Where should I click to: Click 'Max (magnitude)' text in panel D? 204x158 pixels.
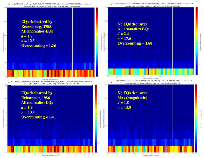(132, 98)
